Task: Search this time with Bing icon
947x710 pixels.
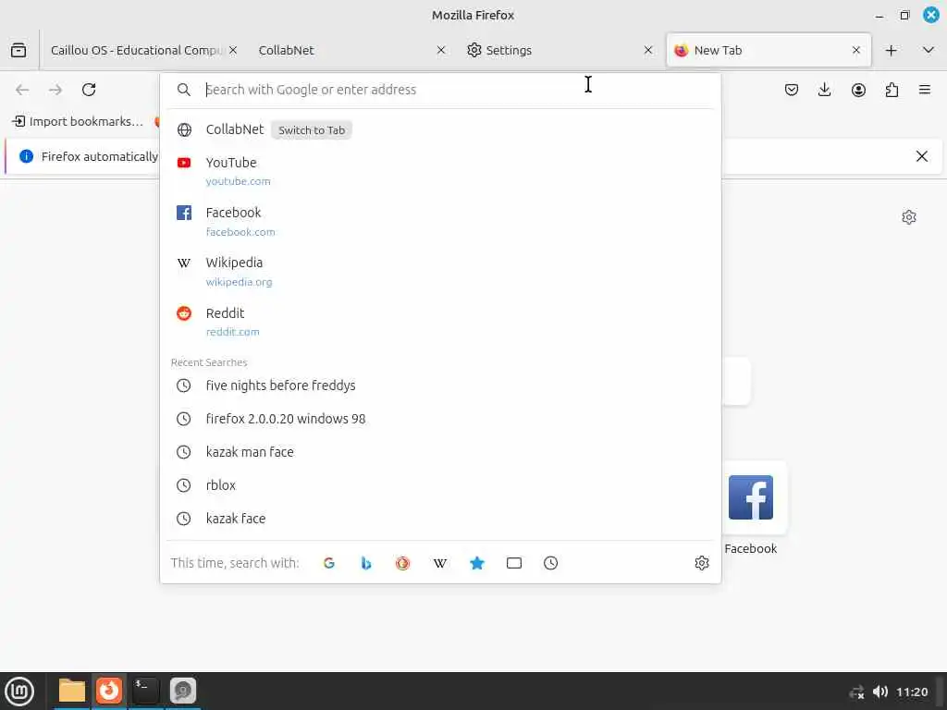Action: (366, 563)
